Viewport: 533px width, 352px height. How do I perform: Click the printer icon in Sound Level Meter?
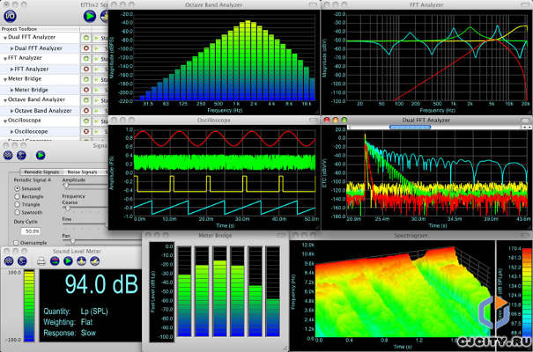41,261
